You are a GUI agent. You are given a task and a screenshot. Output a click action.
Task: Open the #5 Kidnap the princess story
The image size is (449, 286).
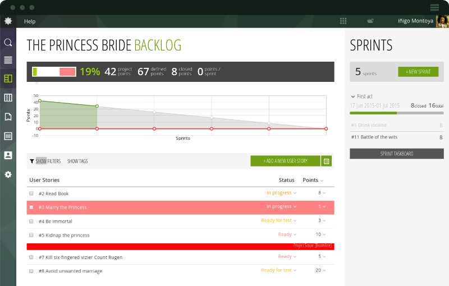point(64,236)
